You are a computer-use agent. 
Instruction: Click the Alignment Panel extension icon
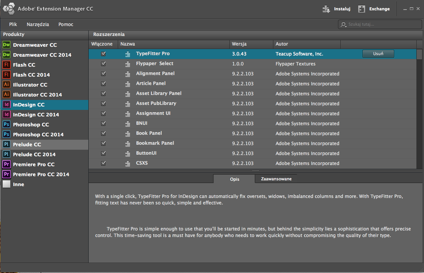point(128,74)
